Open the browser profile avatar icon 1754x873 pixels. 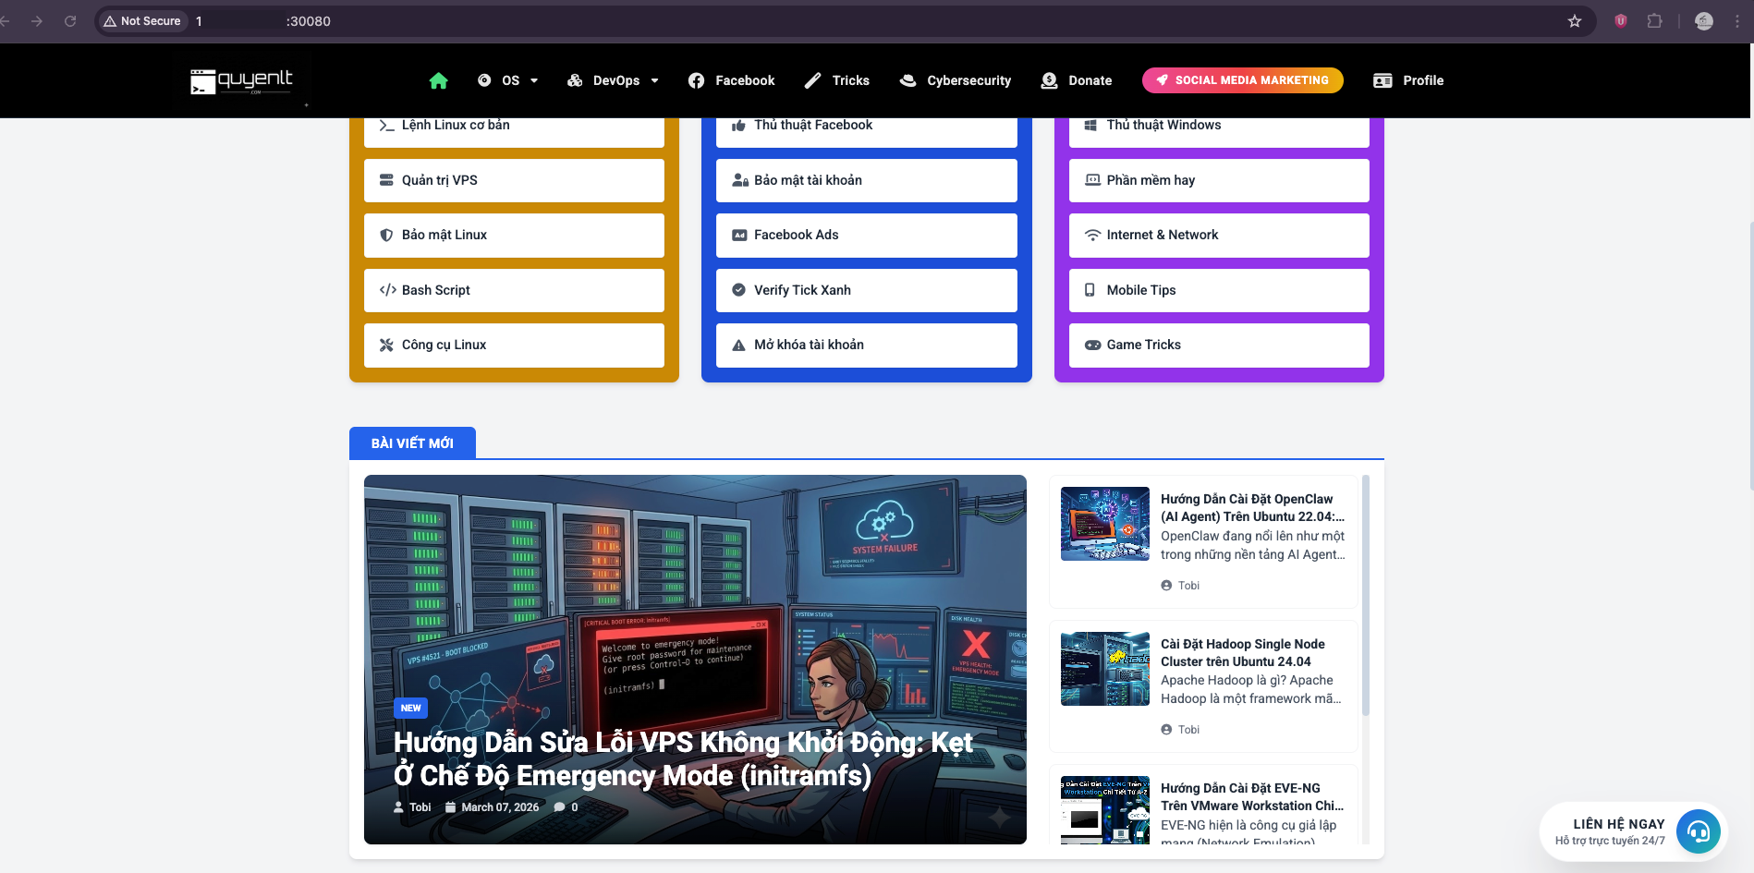click(x=1704, y=21)
